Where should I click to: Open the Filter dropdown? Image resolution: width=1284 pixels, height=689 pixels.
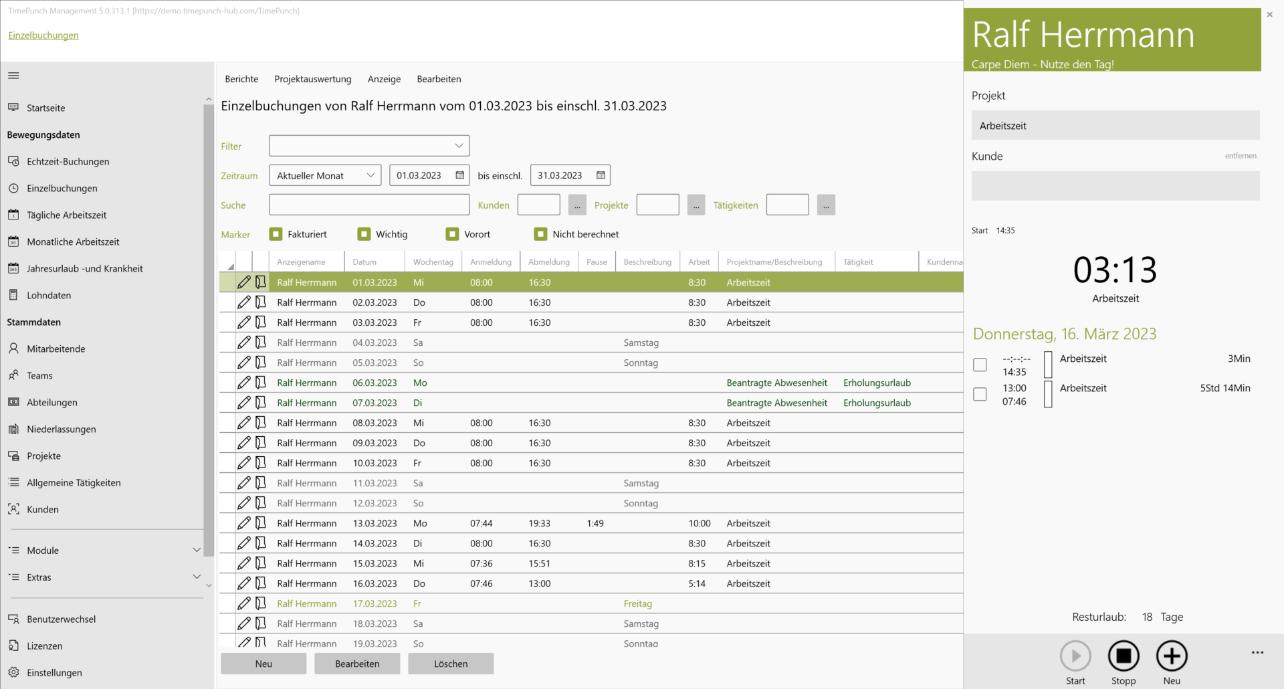tap(369, 146)
